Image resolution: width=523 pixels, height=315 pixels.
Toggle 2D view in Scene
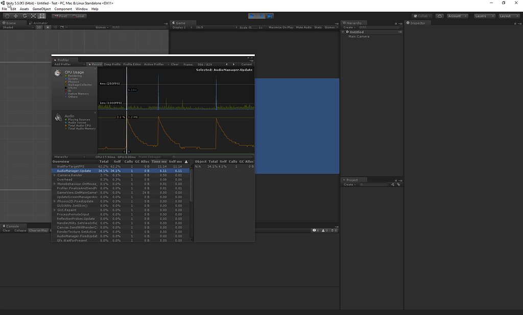point(39,27)
